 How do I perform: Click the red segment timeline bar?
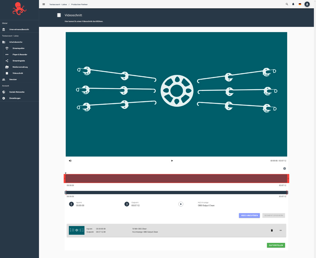coord(176,178)
